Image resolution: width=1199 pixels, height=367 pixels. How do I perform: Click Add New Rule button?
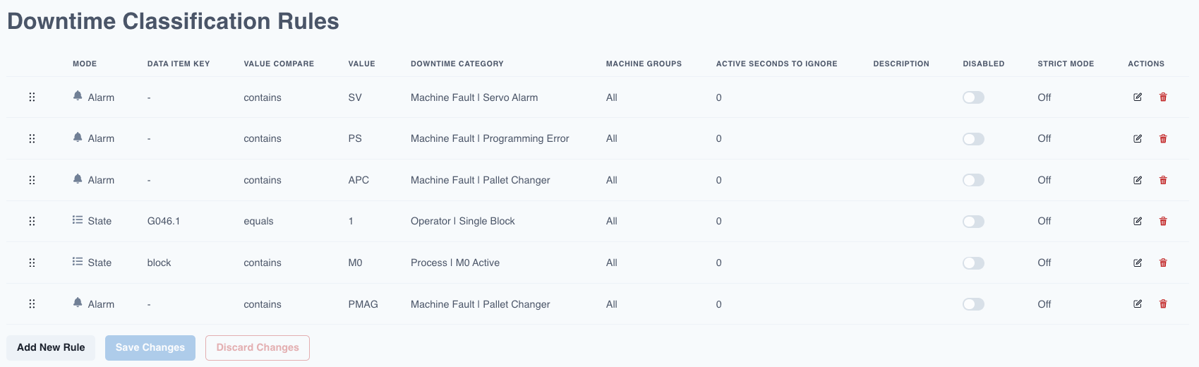(51, 347)
